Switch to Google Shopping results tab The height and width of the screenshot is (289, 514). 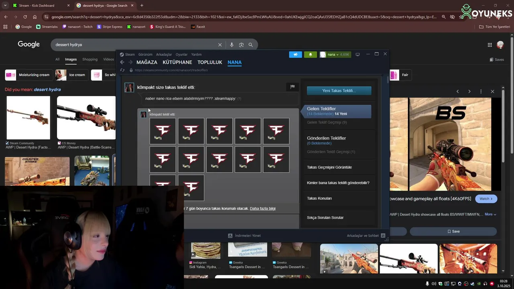[x=90, y=59]
